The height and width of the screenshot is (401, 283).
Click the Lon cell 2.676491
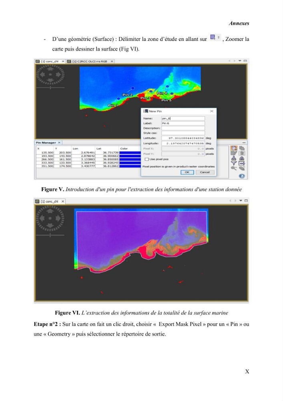coord(83,153)
